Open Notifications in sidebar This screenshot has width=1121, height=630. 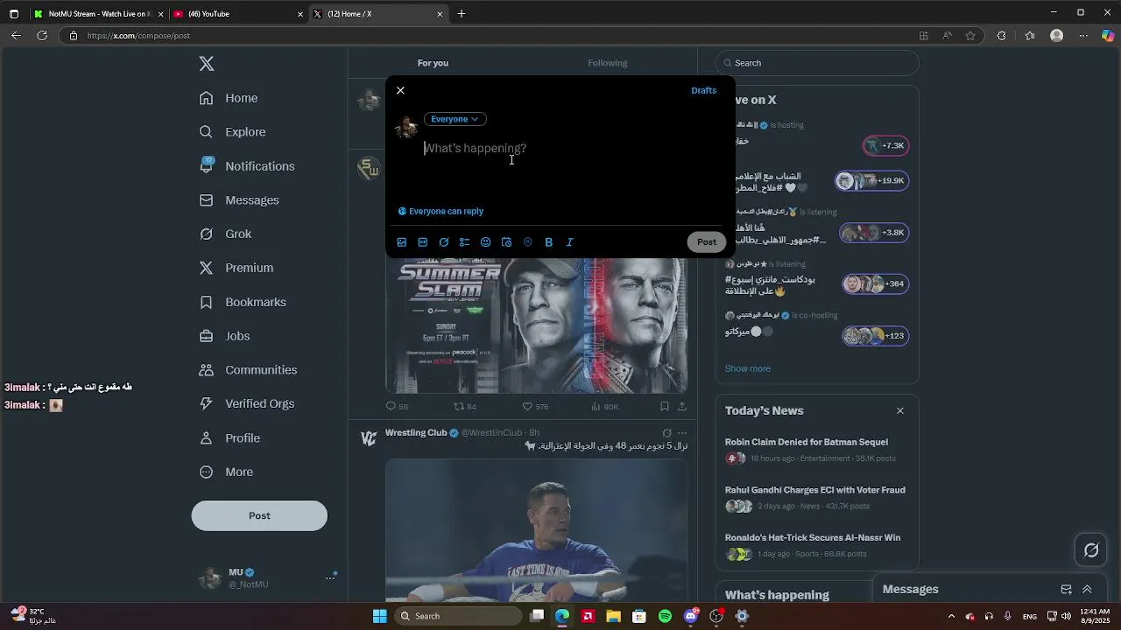point(247,166)
